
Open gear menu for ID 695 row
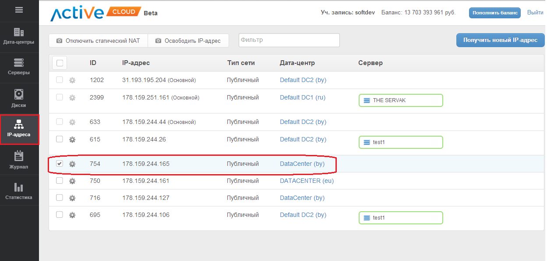point(72,215)
